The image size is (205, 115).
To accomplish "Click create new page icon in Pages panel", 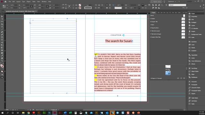I will (x=181, y=78).
